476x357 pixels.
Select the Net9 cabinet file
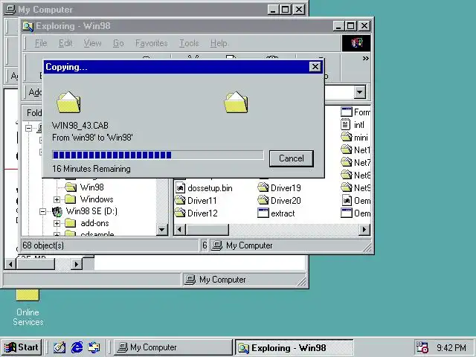[x=356, y=188]
